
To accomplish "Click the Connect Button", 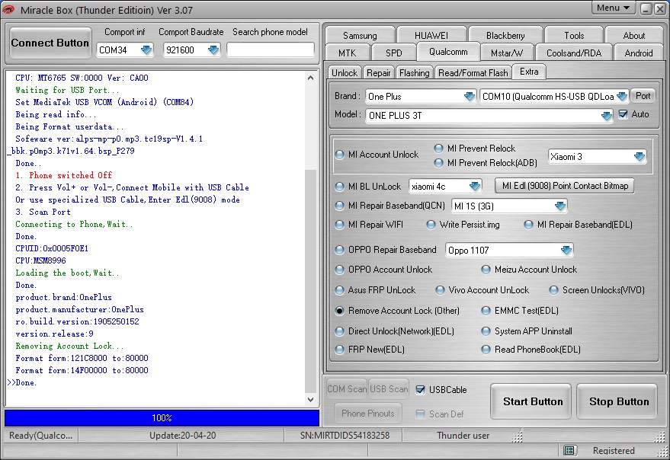I will pos(50,43).
